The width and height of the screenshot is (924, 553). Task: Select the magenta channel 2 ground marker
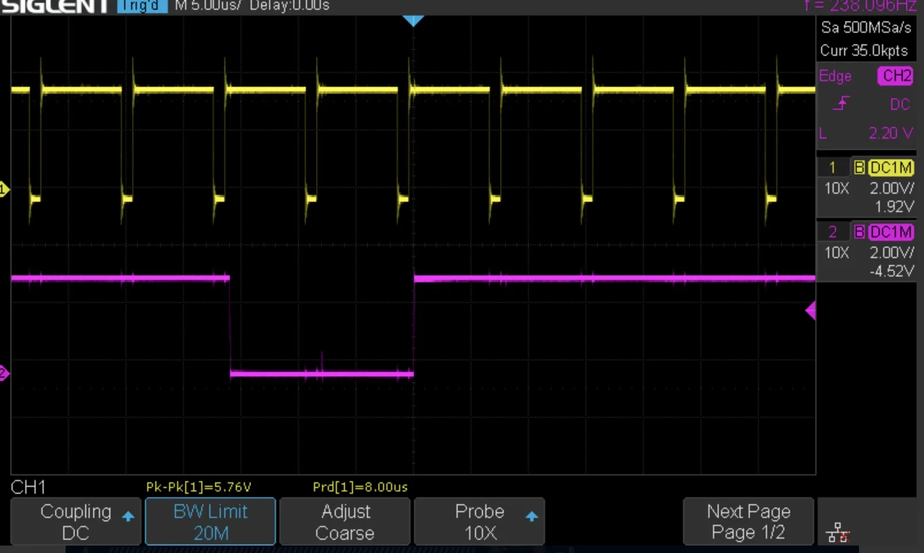click(x=4, y=374)
